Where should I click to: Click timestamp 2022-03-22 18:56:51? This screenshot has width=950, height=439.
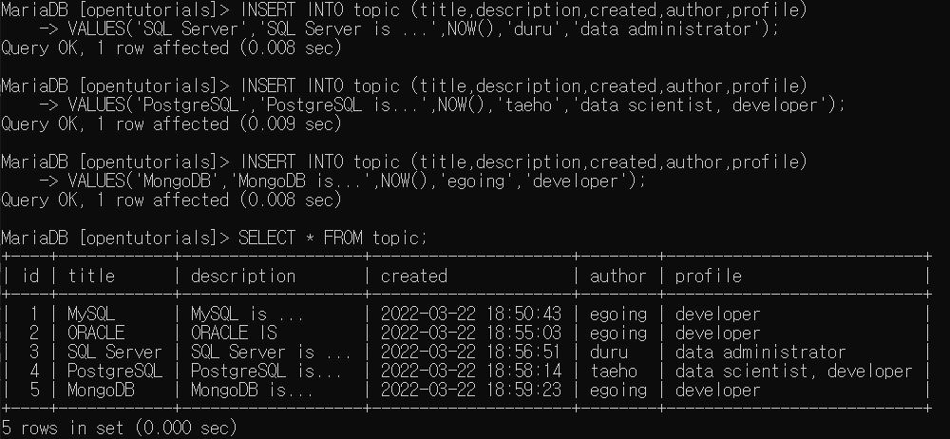[x=471, y=353]
